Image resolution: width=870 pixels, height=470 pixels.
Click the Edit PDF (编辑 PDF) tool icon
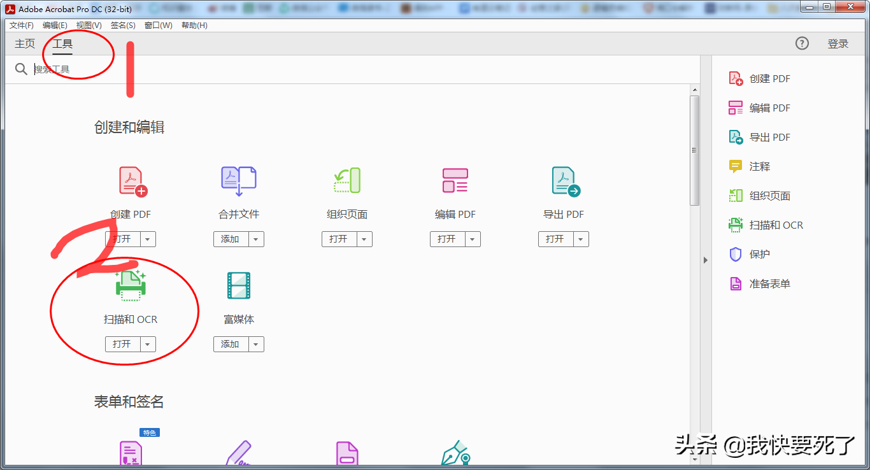tap(455, 181)
